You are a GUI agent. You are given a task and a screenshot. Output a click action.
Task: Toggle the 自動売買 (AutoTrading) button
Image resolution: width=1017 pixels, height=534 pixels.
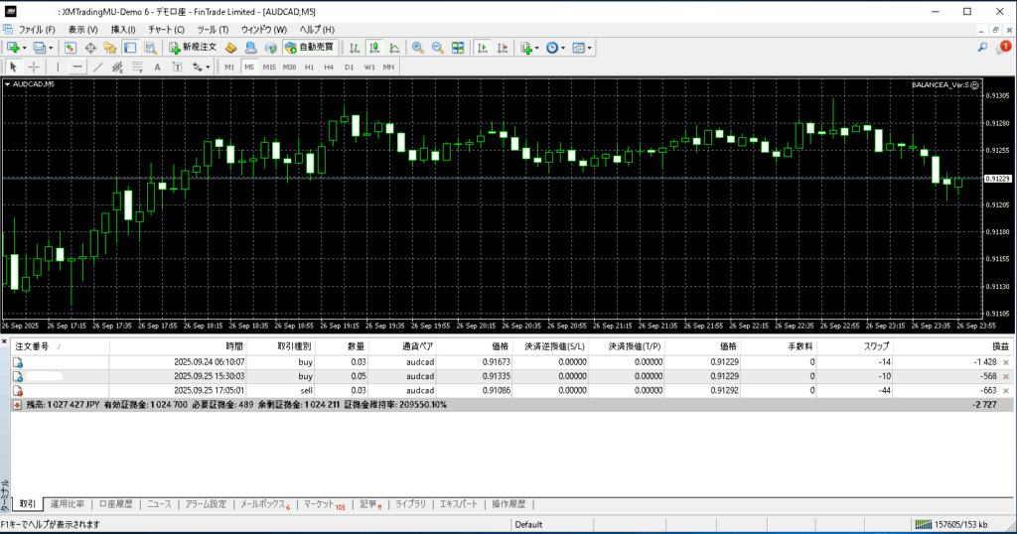pyautogui.click(x=310, y=47)
